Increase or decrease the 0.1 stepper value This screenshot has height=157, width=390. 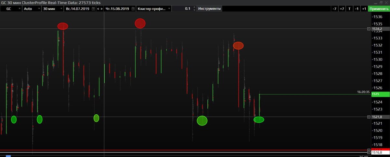tap(195, 9)
